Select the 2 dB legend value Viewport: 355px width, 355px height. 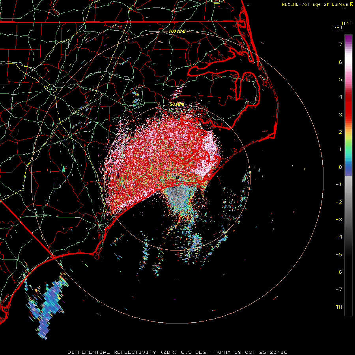340,132
